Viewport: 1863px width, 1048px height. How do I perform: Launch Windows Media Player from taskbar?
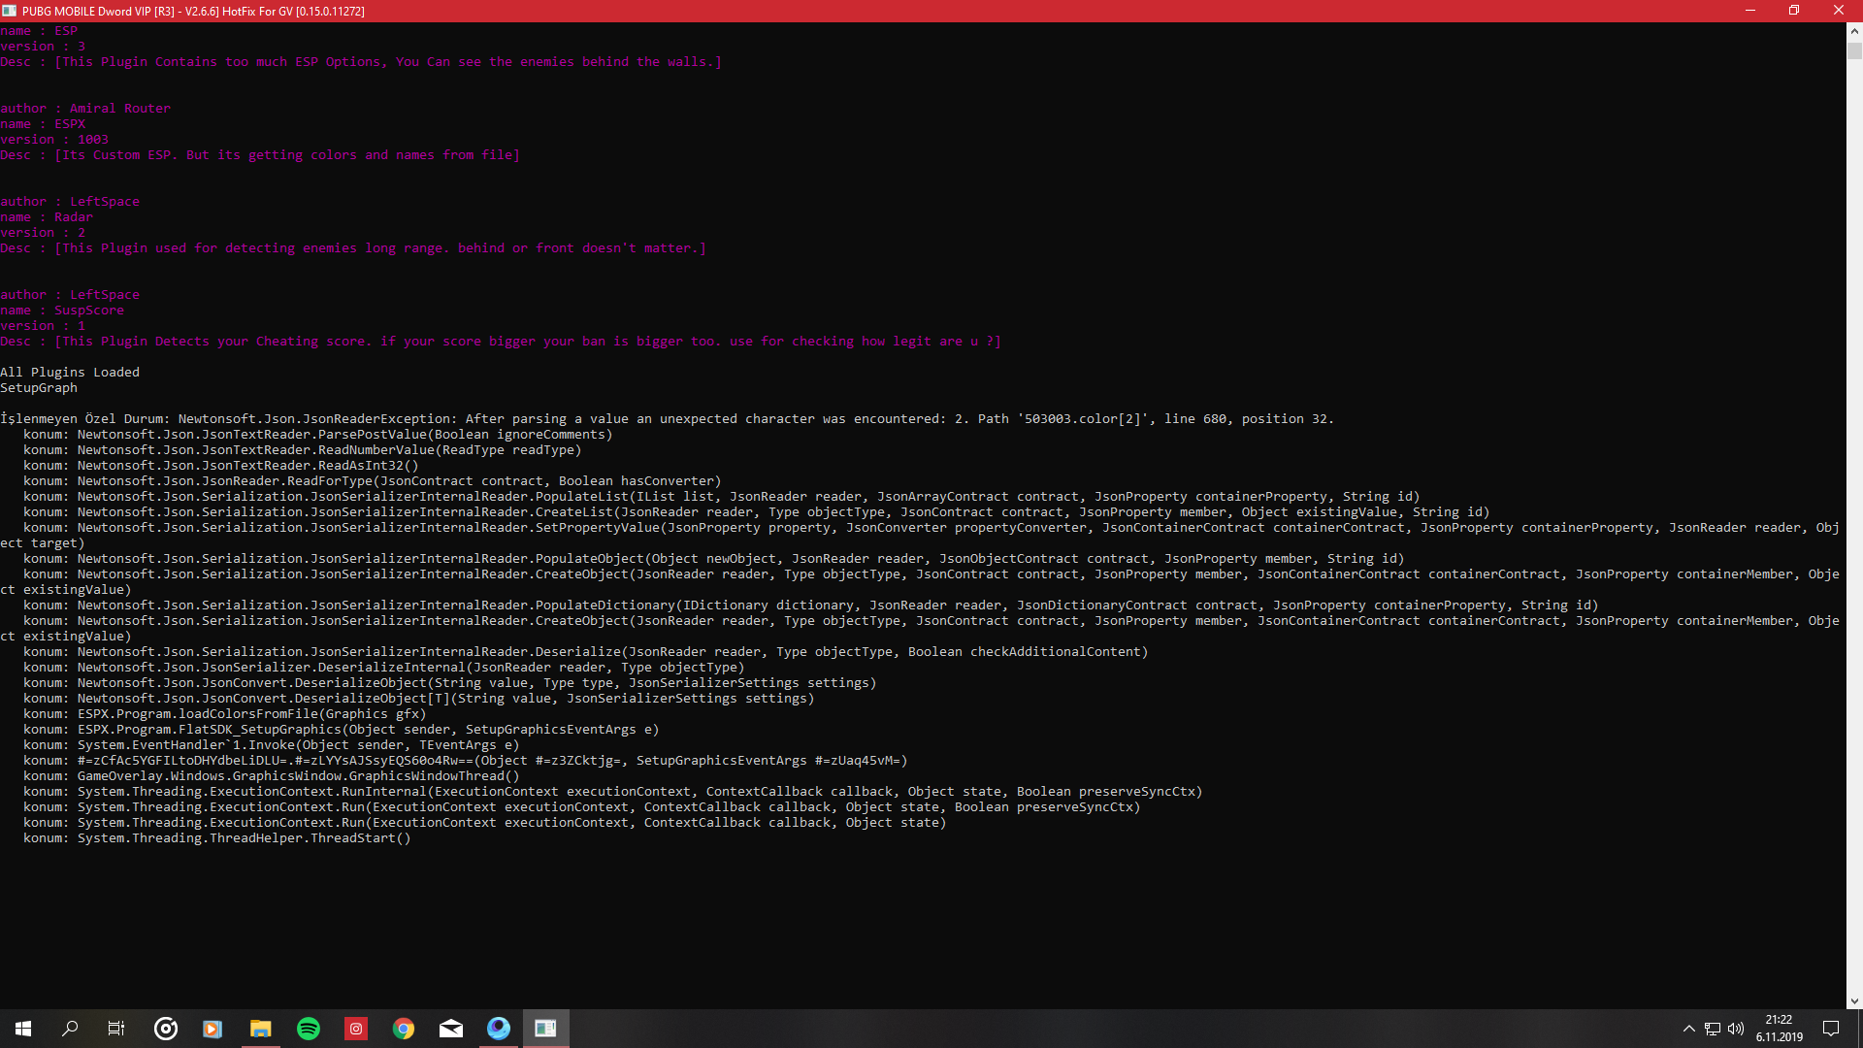pos(212,1029)
